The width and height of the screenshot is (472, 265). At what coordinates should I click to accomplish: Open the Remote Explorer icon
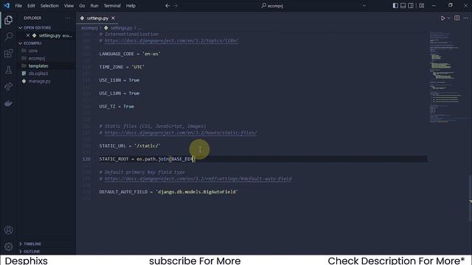pos(8,87)
